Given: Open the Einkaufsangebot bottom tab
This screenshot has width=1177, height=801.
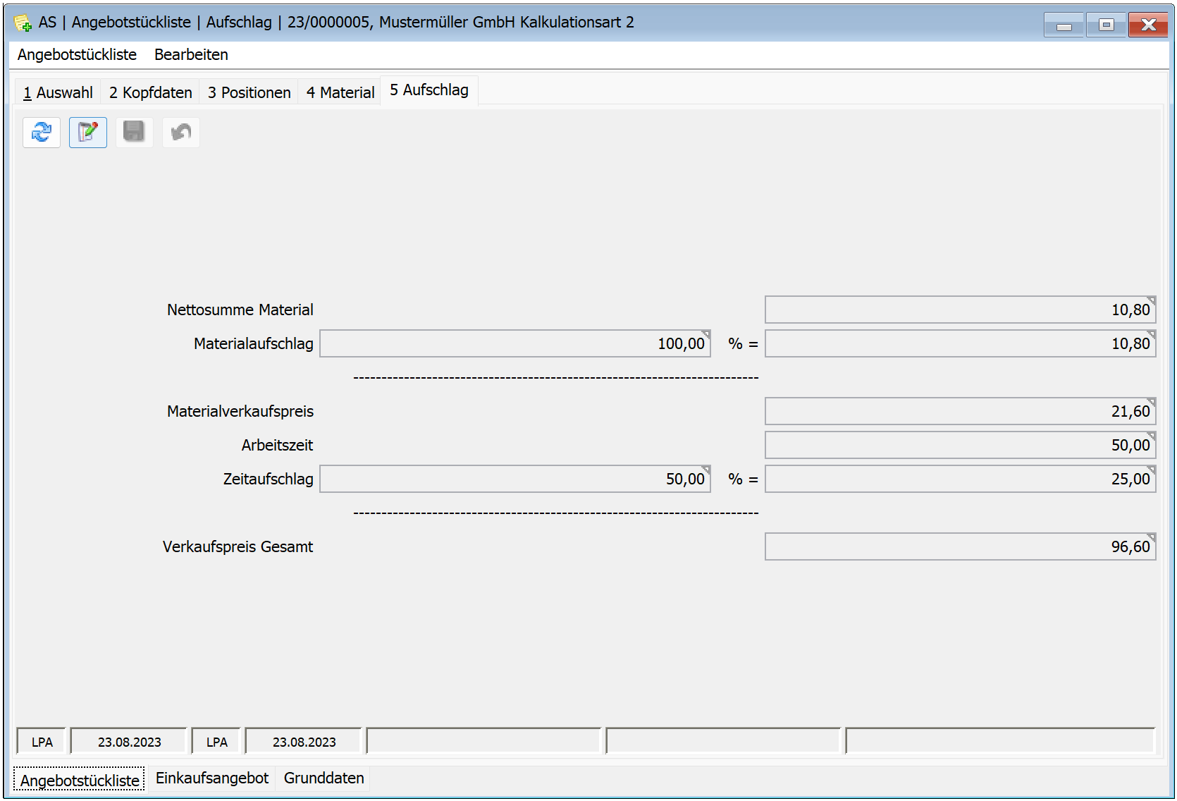Looking at the screenshot, I should coord(211,778).
